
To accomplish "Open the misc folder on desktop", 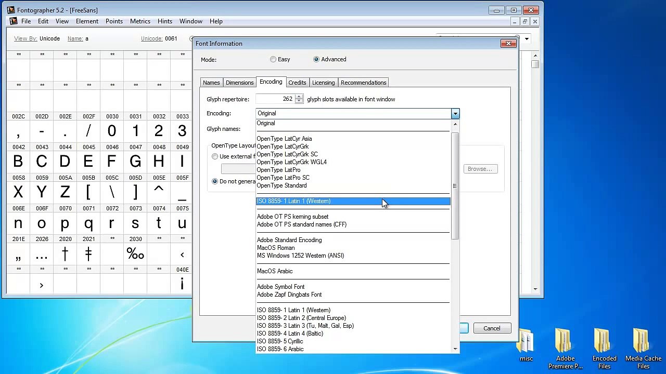I will coord(526,345).
